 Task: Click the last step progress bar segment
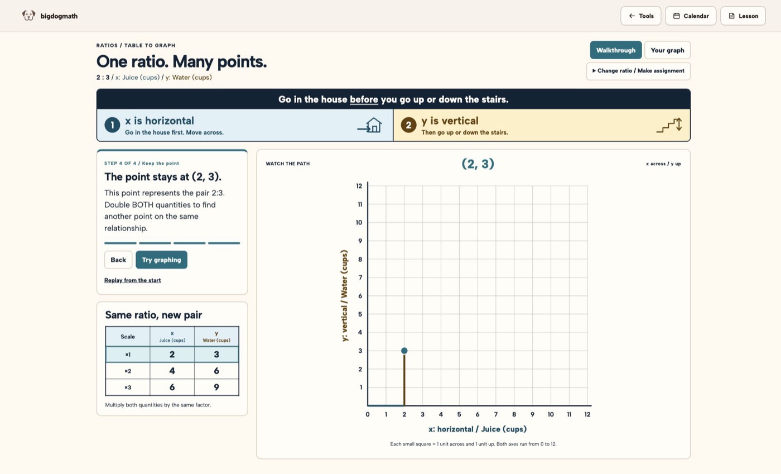(x=224, y=243)
